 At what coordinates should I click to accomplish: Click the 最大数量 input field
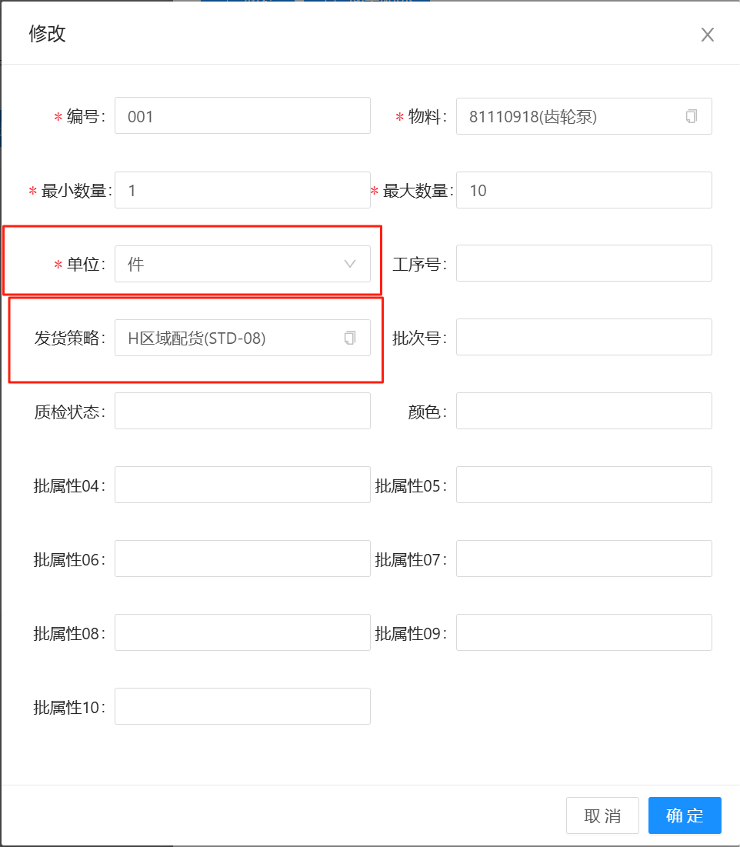[x=583, y=190]
